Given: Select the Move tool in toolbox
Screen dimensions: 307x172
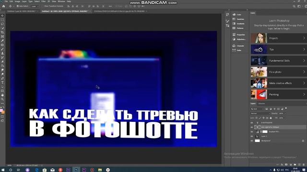Looking at the screenshot, I should click(x=2, y=16).
